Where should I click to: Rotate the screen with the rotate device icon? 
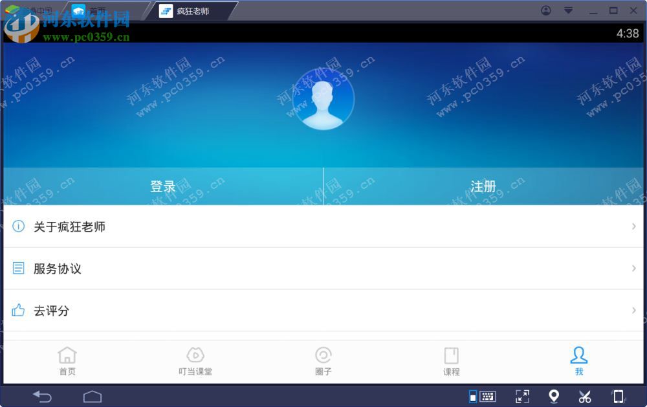click(x=616, y=396)
